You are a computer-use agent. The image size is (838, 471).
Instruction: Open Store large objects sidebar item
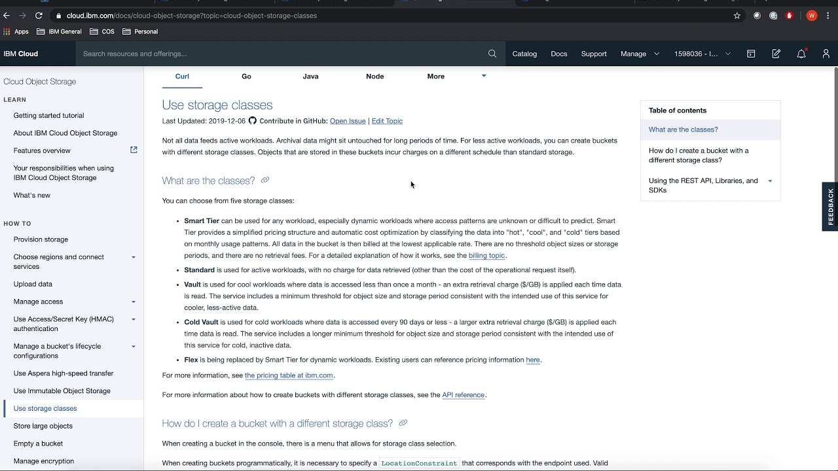43,427
